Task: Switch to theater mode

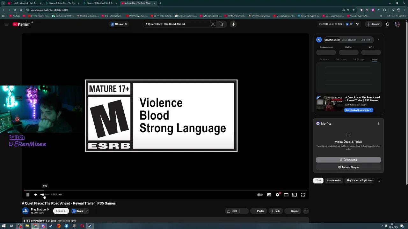Action: [286, 195]
